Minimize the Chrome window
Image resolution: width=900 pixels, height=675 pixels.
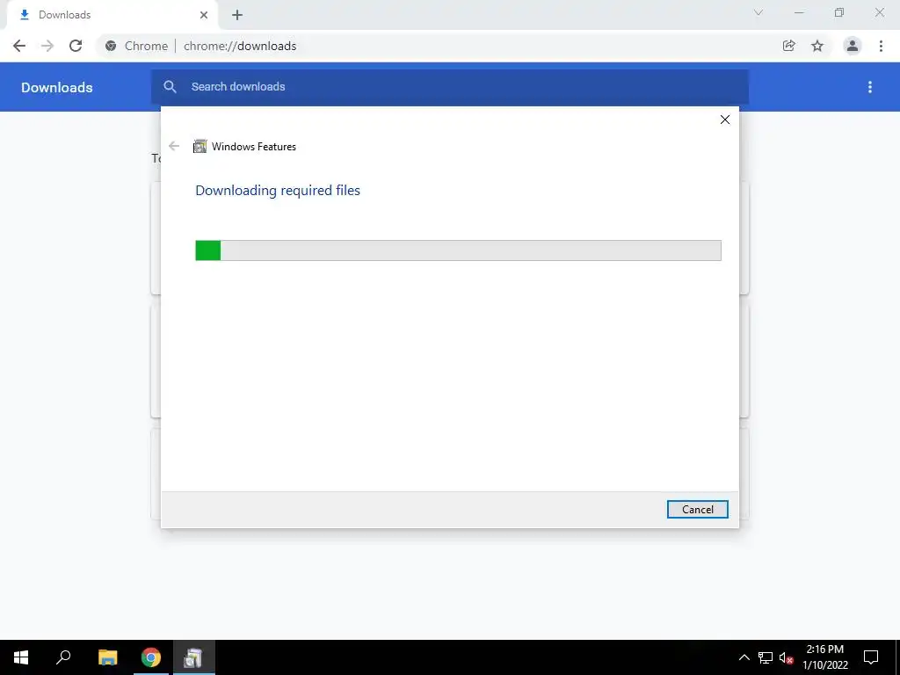click(x=799, y=12)
